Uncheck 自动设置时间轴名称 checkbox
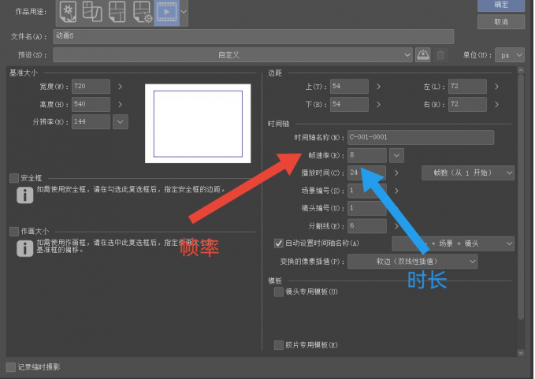The width and height of the screenshot is (535, 379). [278, 243]
